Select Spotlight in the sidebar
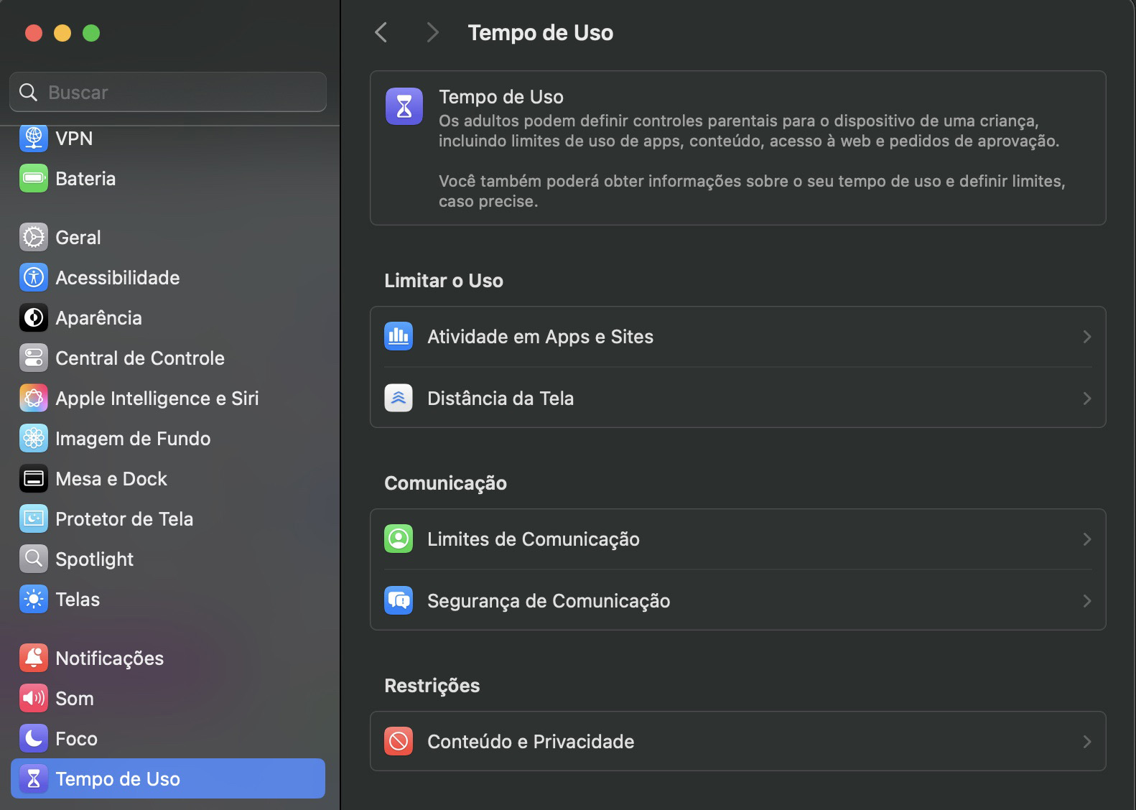The height and width of the screenshot is (810, 1136). coord(168,559)
